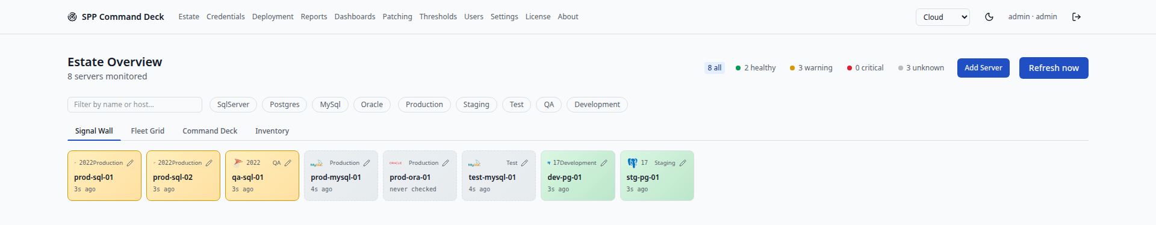Open the prod-sql-02 server card
1156x225 pixels.
tap(183, 176)
